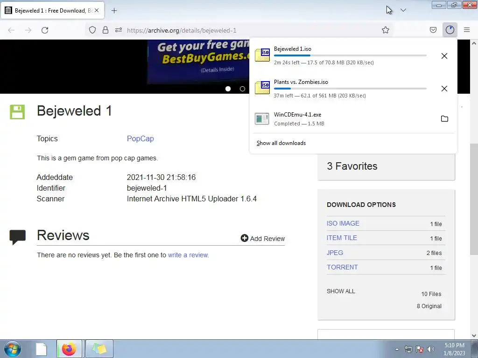Show WinCDEmu-4.1.exe in its folder
478x358 pixels.
[x=444, y=119]
